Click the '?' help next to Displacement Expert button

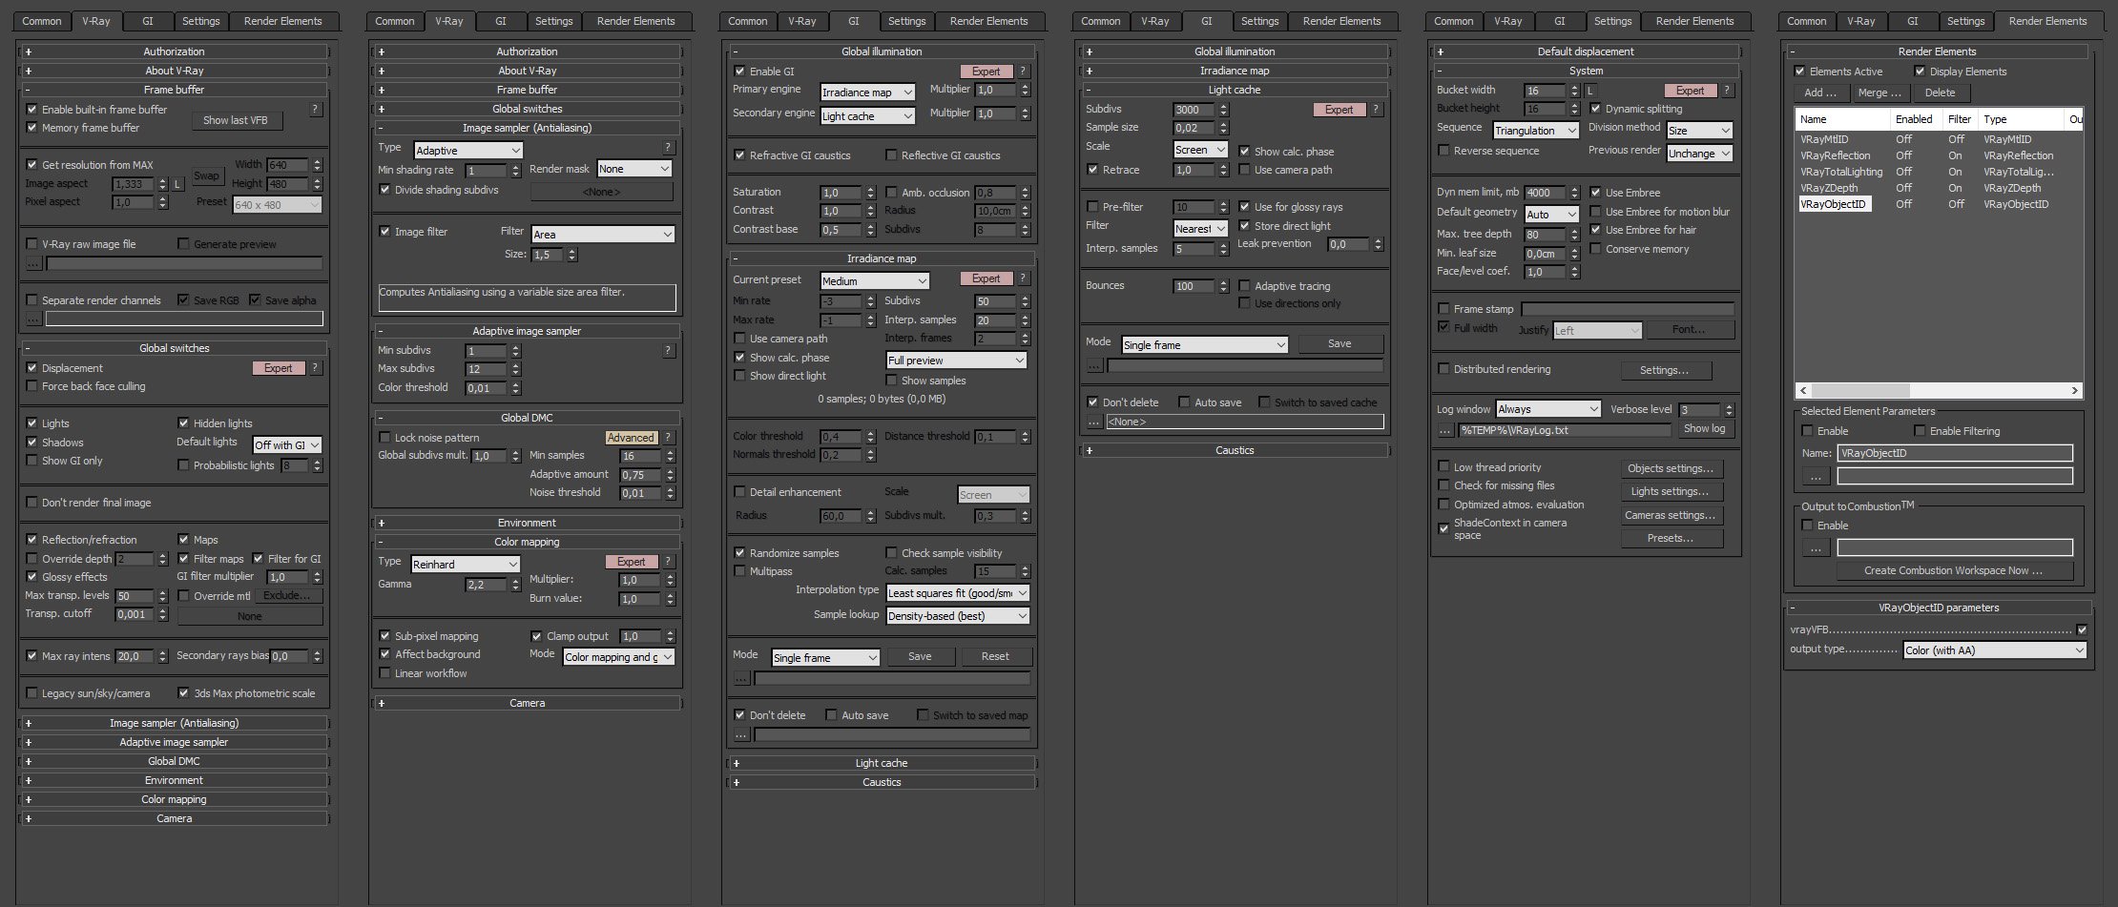coord(315,368)
